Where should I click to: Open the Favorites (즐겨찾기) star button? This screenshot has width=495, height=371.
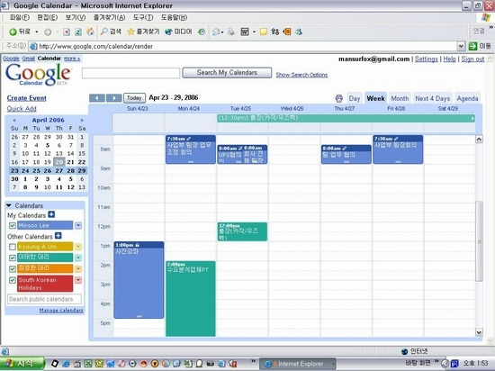pyautogui.click(x=143, y=32)
